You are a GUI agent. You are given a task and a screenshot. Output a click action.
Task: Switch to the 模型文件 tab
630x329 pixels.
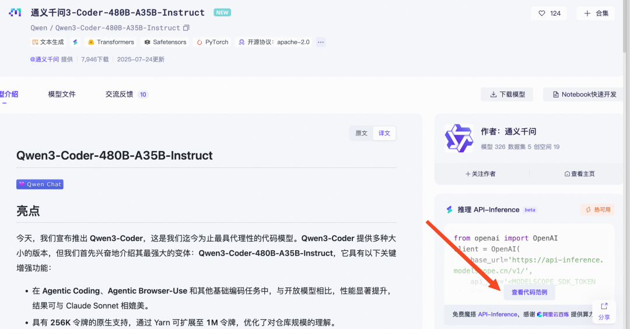62,94
